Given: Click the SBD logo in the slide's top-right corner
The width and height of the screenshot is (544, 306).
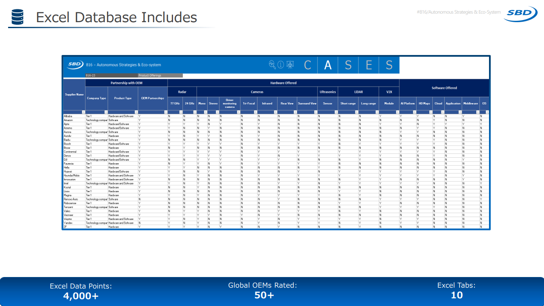Looking at the screenshot, I should point(521,14).
